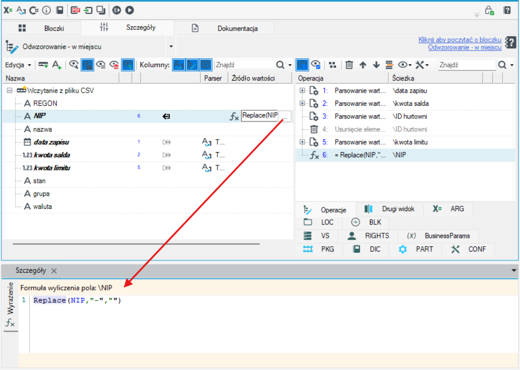Click the lines icon with orange stripe
Viewport: 520px width, 370px height.
[x=389, y=65]
